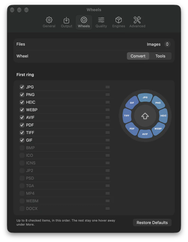Viewport: 188px width, 242px height.
Task: Select the Tools wheel segment
Action: tap(160, 56)
